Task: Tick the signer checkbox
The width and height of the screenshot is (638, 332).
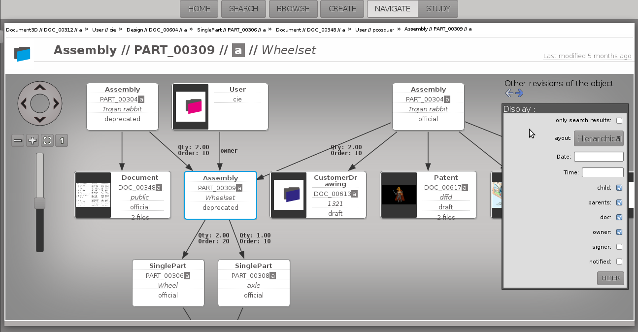Action: pyautogui.click(x=619, y=247)
